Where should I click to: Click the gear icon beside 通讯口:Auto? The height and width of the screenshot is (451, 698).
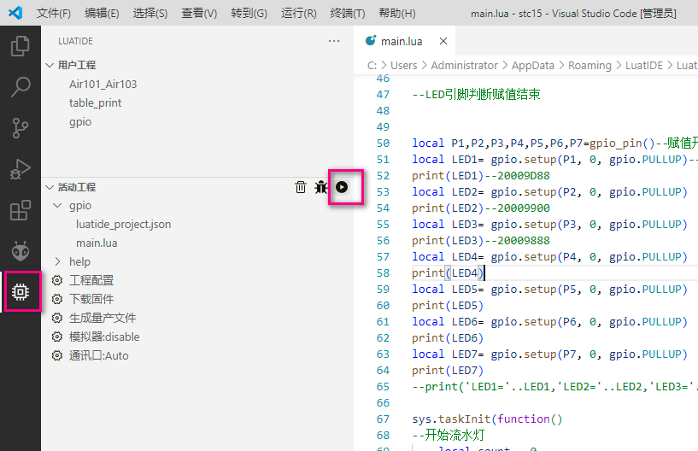[57, 355]
